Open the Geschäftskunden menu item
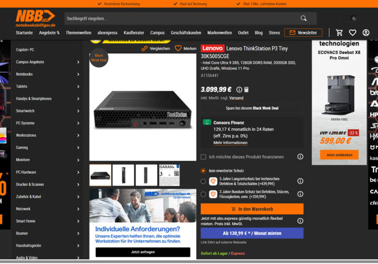The width and height of the screenshot is (378, 264). click(186, 33)
